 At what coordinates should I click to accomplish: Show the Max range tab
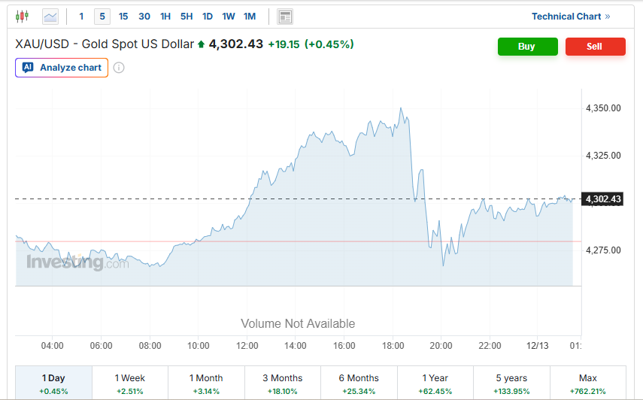click(x=588, y=383)
